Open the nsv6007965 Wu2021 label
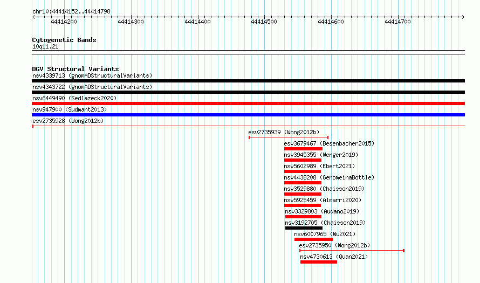Viewport: 480px width, 283px height. point(325,234)
